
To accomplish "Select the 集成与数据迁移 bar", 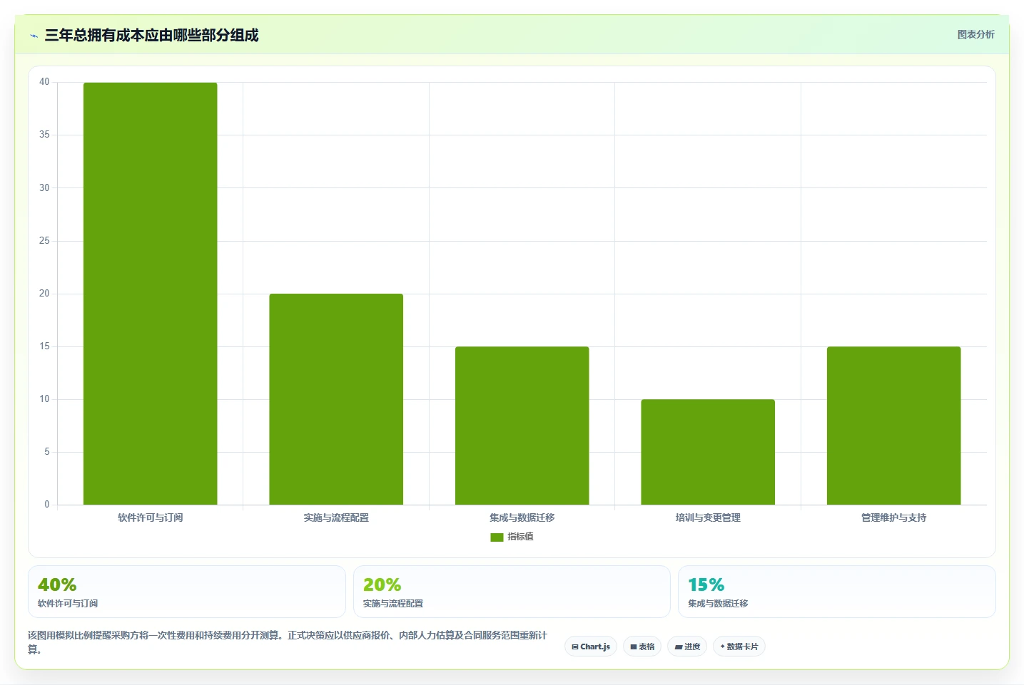I will 522,426.
